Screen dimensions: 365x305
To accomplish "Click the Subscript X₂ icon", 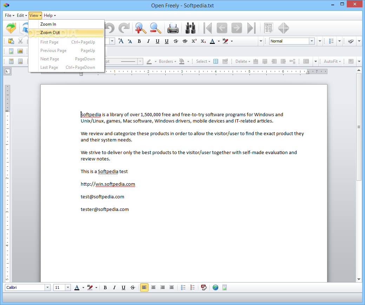I will tap(203, 41).
